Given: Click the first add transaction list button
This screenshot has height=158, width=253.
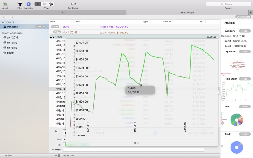Looking at the screenshot, I should pos(57,156).
